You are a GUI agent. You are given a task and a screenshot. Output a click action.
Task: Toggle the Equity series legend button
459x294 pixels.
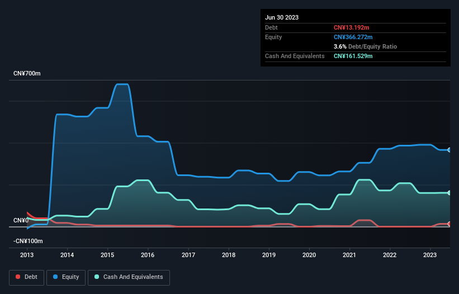(66, 277)
